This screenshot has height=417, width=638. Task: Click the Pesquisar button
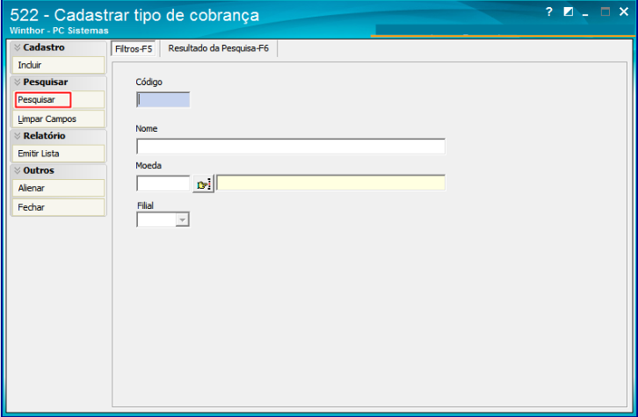pos(59,99)
